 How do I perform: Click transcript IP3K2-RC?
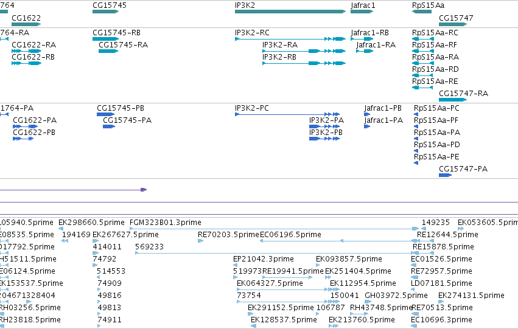[252, 33]
